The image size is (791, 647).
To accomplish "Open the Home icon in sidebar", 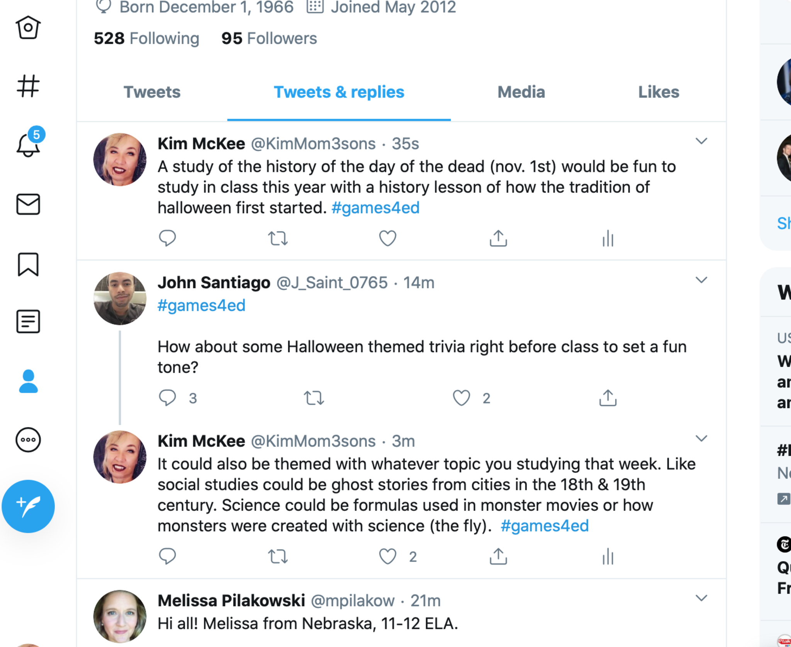I will click(x=28, y=27).
